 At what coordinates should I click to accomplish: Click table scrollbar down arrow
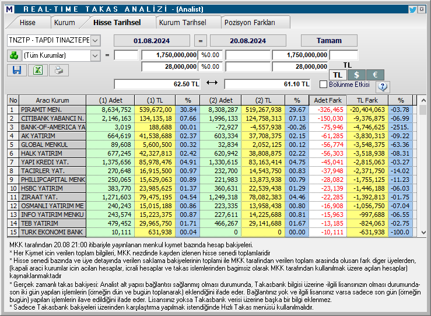tap(423, 233)
